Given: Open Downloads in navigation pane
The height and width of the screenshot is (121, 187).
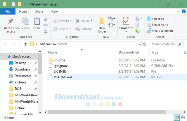Looking at the screenshot, I should point(22,69).
